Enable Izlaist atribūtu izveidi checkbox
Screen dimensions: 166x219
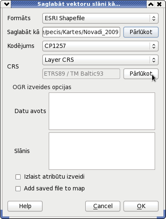point(18,177)
